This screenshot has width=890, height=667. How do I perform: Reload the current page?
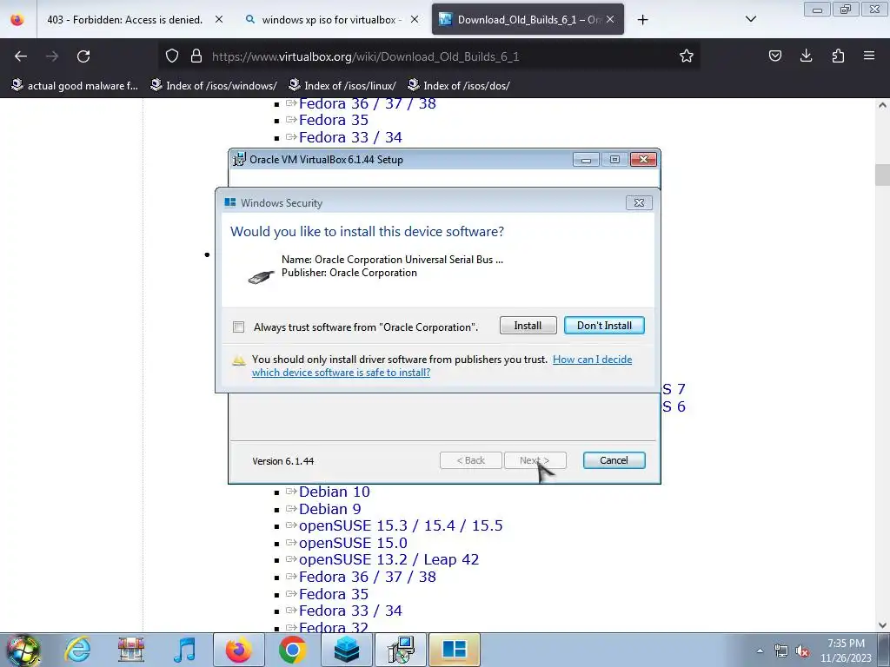point(83,56)
